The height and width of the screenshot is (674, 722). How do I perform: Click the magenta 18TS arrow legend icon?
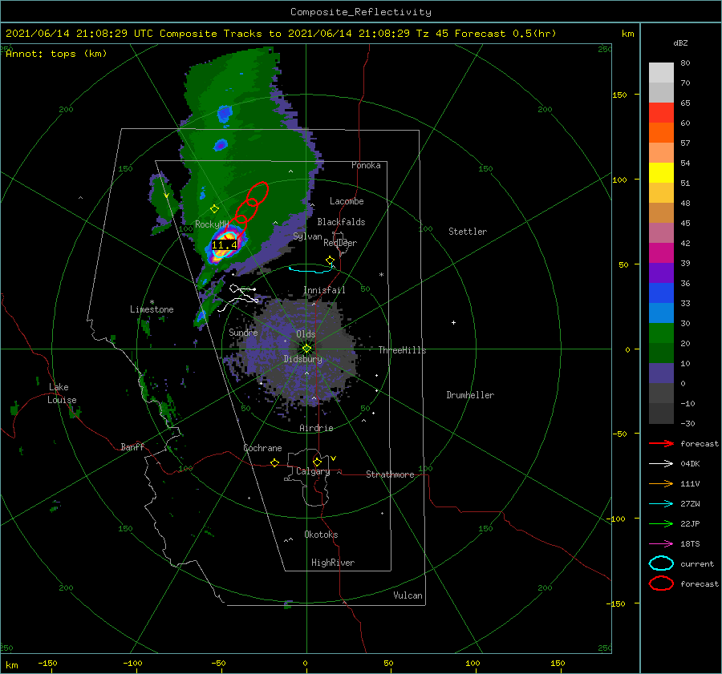pos(661,544)
